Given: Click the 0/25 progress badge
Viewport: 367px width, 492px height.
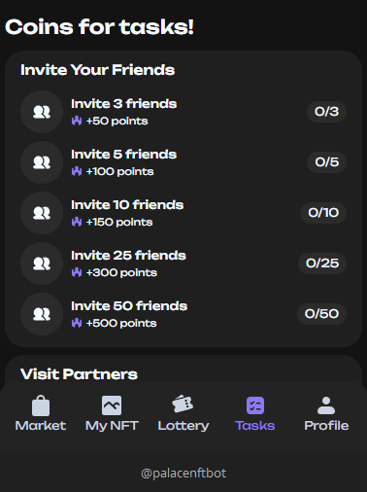Looking at the screenshot, I should 322,264.
